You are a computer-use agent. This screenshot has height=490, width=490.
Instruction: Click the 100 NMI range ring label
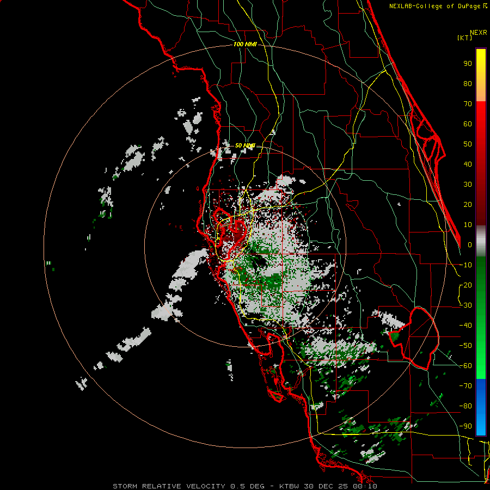[x=245, y=45]
